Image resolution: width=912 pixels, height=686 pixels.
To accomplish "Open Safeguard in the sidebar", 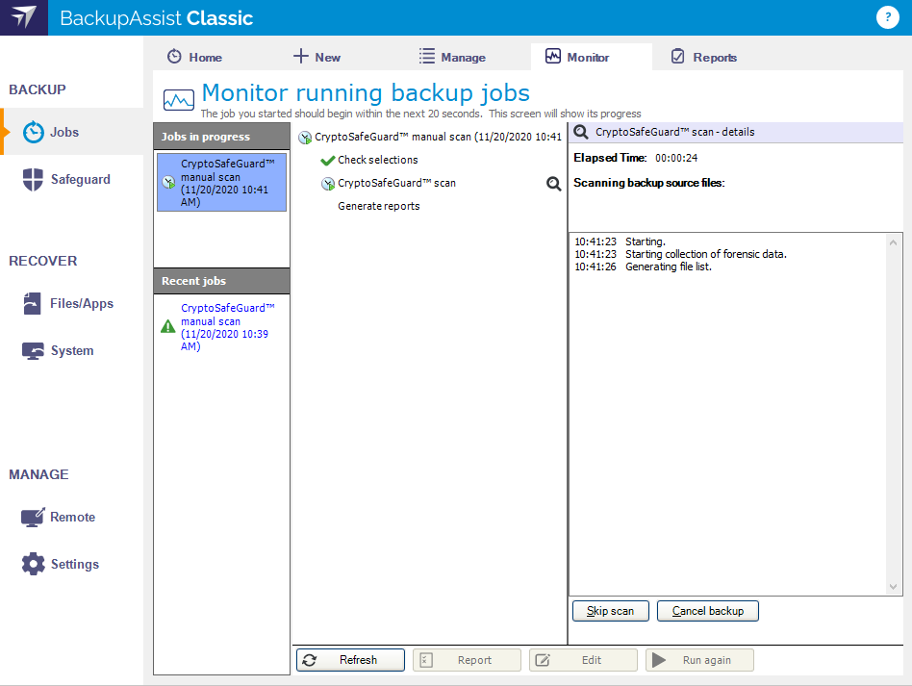I will pos(72,179).
